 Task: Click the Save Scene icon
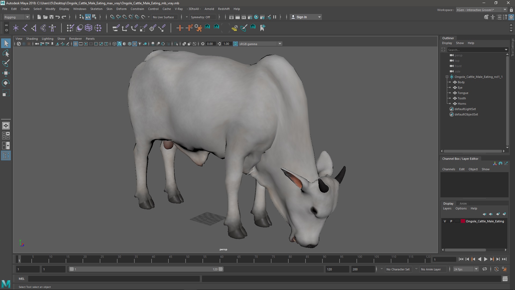51,17
